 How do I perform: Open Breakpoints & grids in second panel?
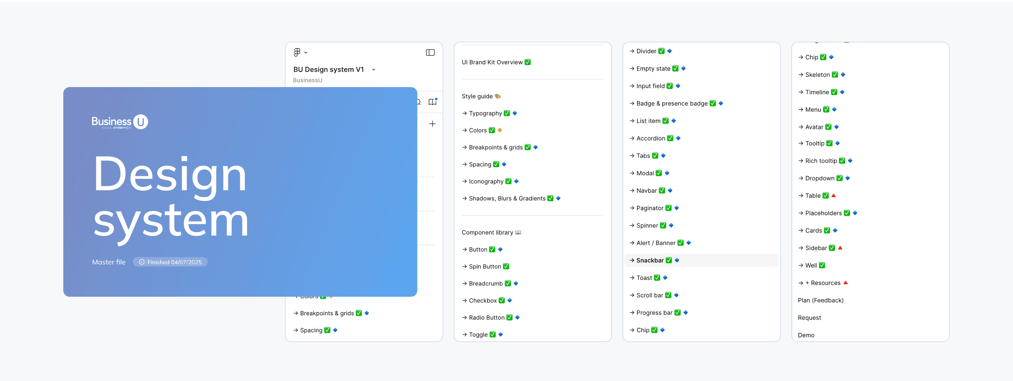click(x=500, y=147)
